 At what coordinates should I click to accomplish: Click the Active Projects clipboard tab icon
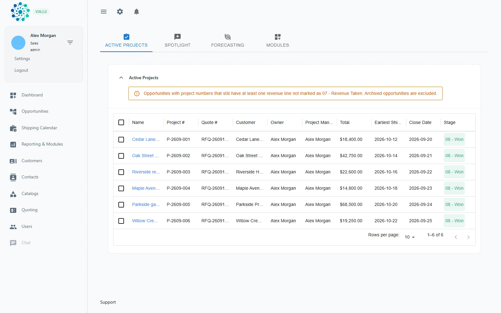click(x=126, y=37)
